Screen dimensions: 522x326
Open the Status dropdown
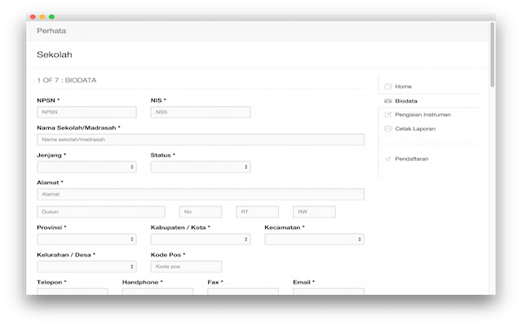pos(201,167)
